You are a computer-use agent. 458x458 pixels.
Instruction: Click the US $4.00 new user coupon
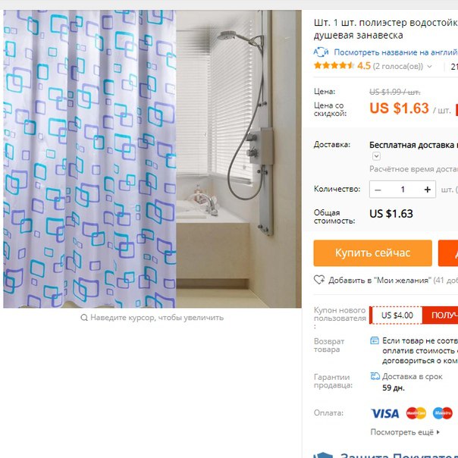click(x=397, y=315)
